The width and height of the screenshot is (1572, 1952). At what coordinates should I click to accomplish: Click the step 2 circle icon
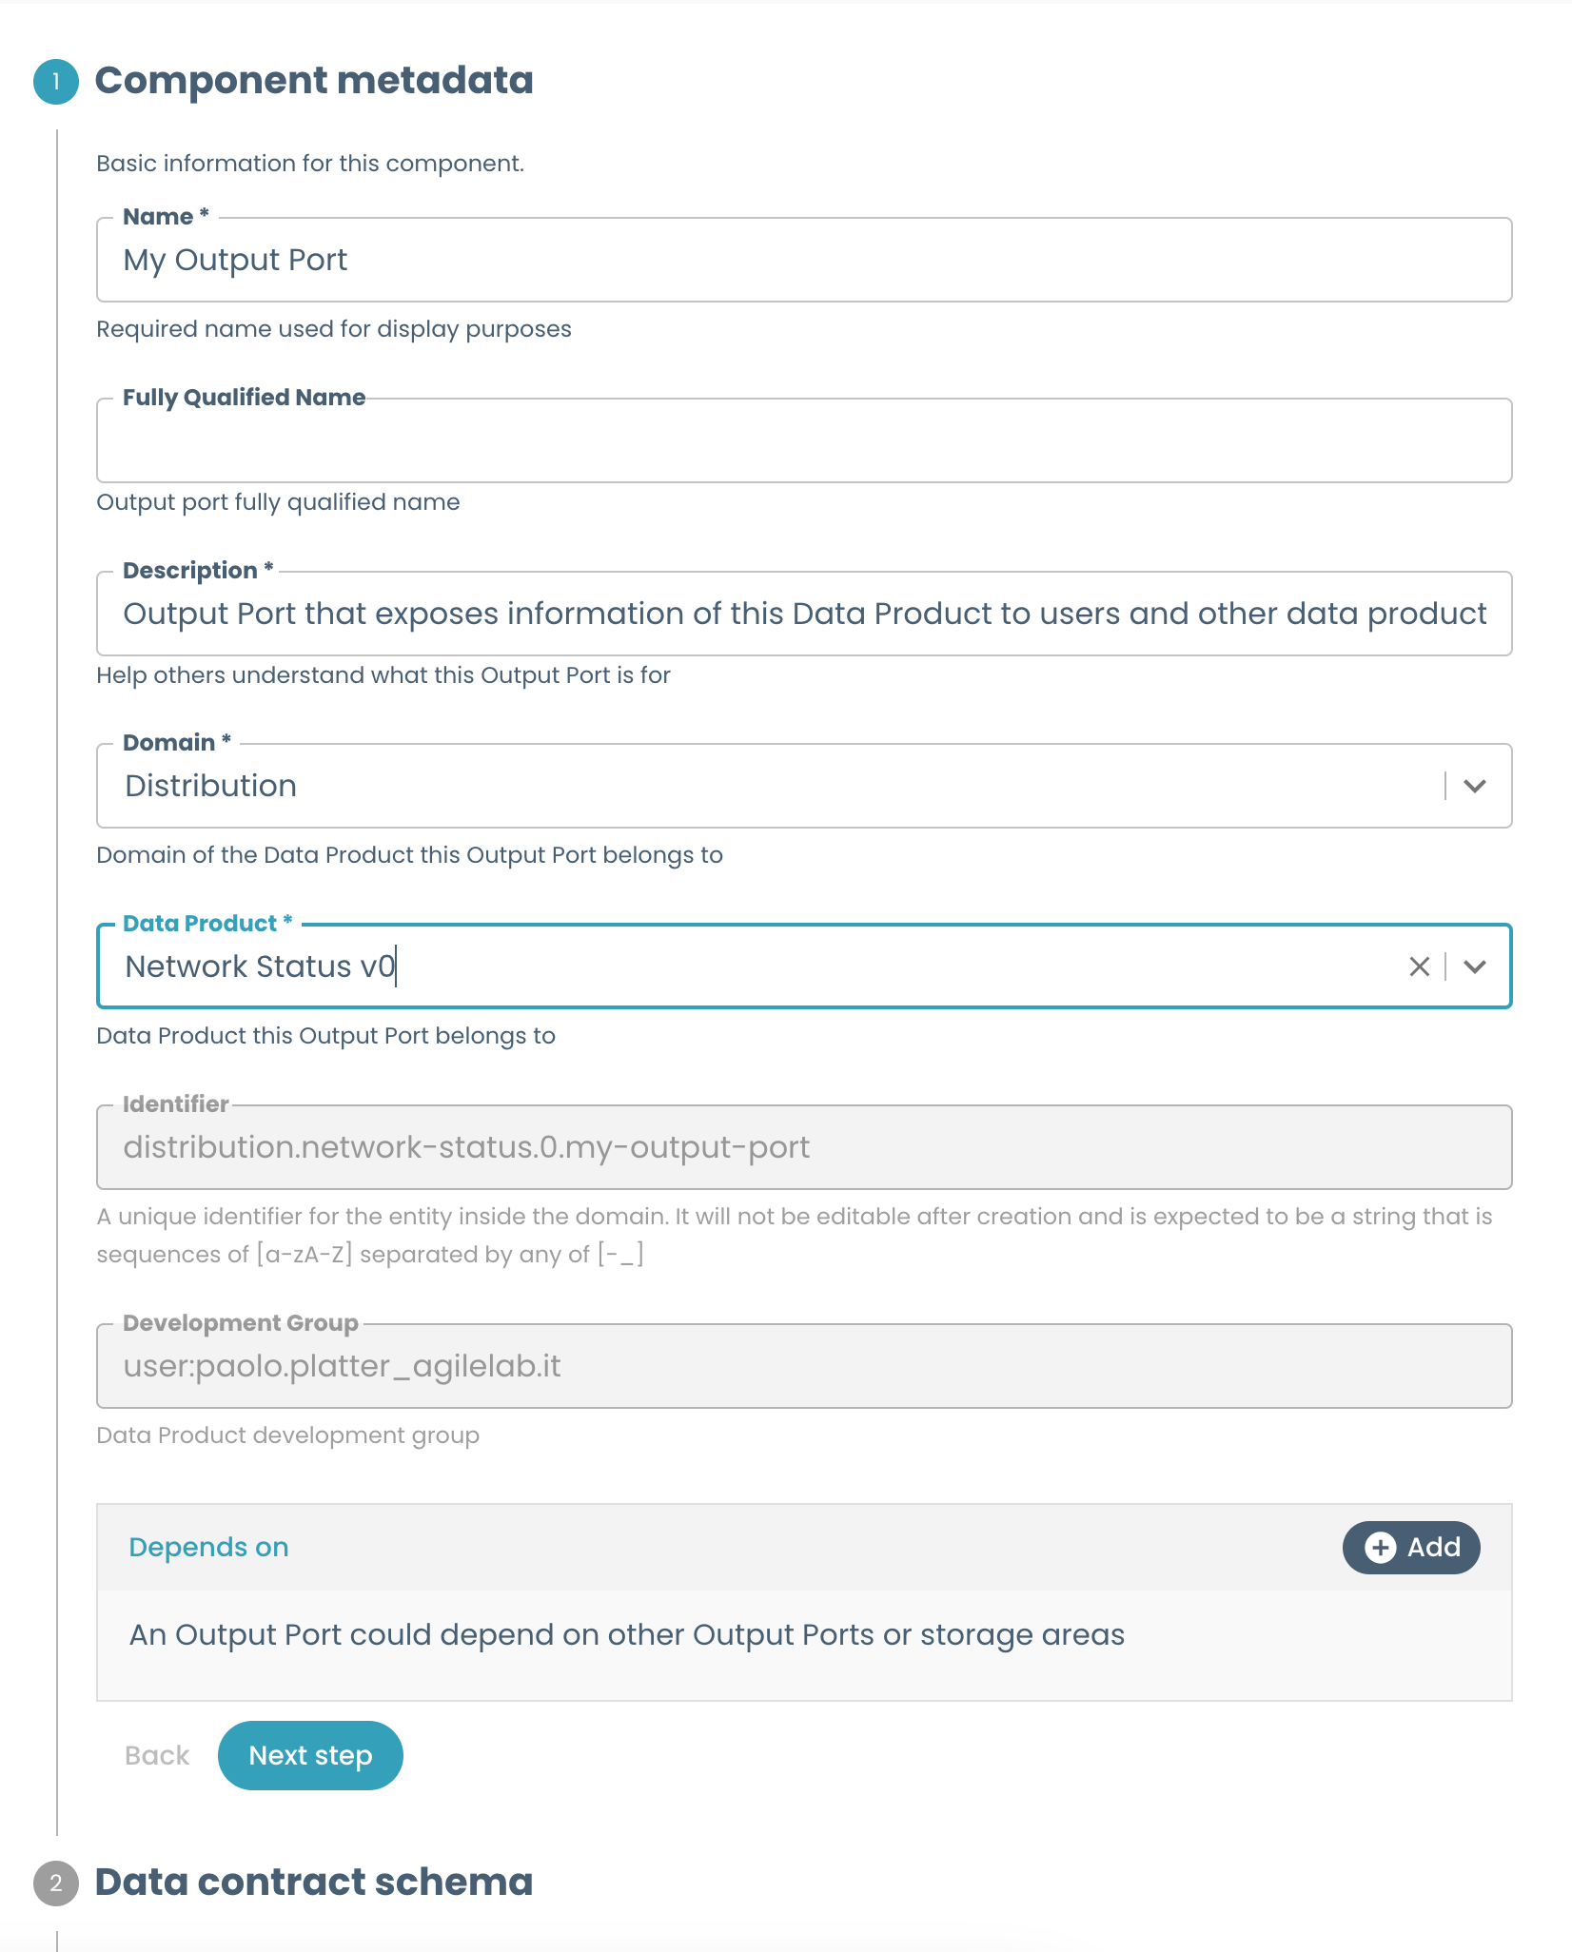tap(56, 1884)
